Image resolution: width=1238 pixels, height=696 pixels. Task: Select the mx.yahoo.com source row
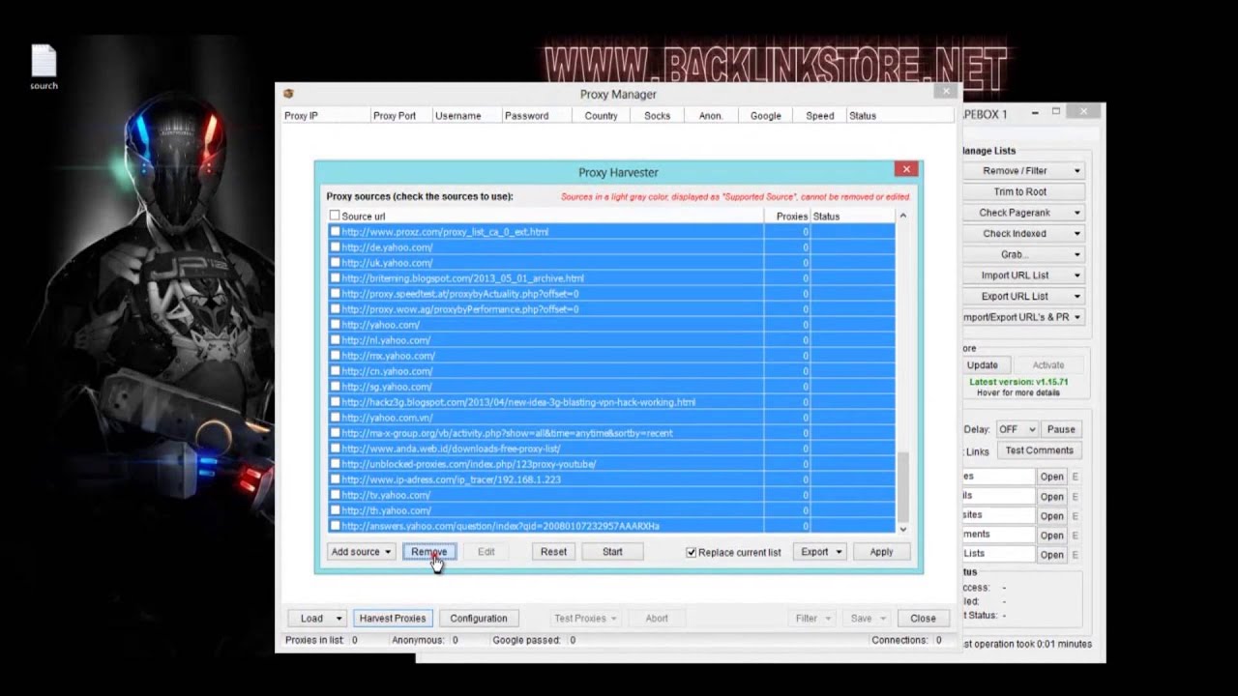[611, 356]
